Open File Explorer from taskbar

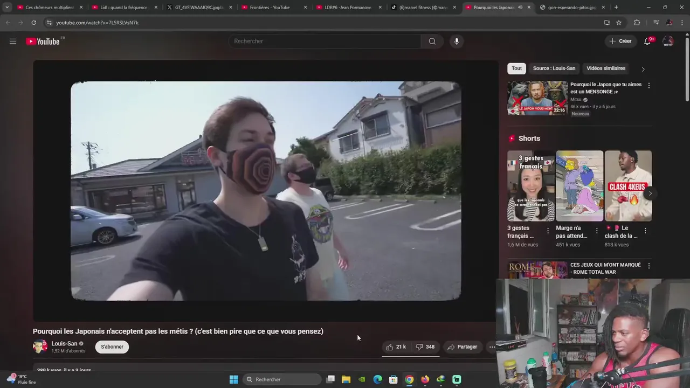(x=346, y=379)
